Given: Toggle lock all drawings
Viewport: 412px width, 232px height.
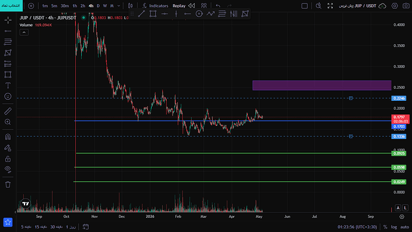Looking at the screenshot, I should click(x=8, y=159).
